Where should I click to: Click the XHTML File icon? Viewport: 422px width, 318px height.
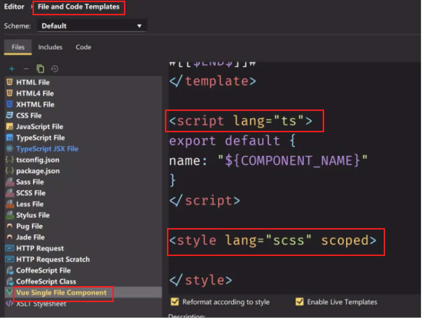pyautogui.click(x=10, y=104)
